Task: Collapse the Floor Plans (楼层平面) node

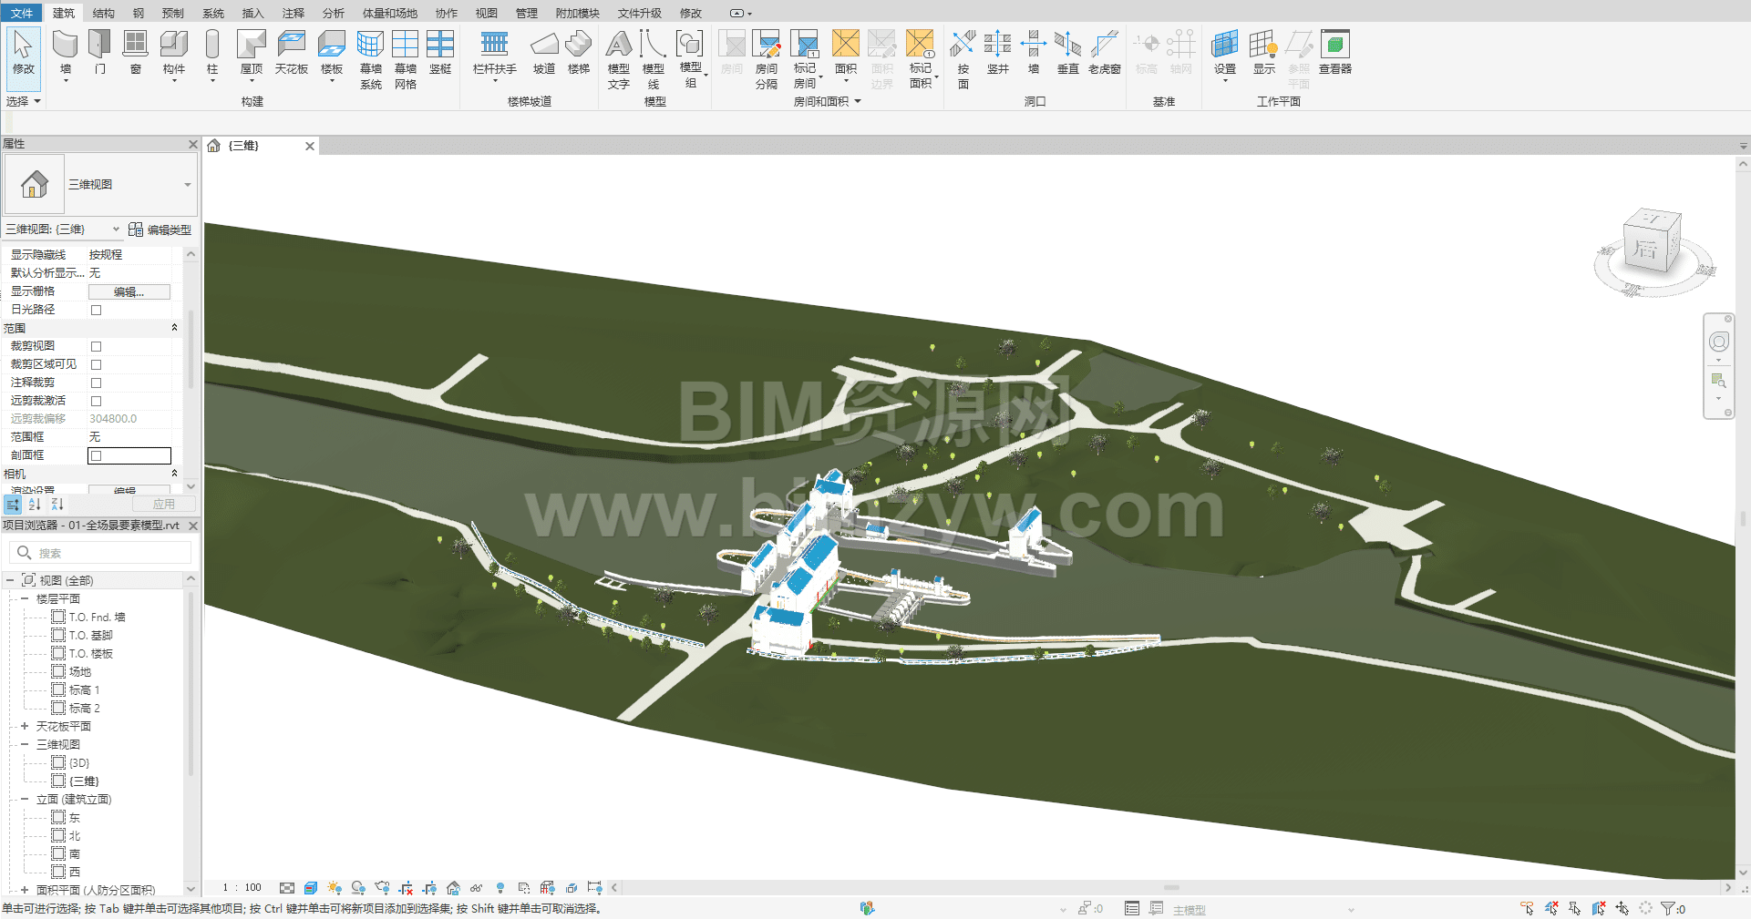Action: (x=25, y=598)
